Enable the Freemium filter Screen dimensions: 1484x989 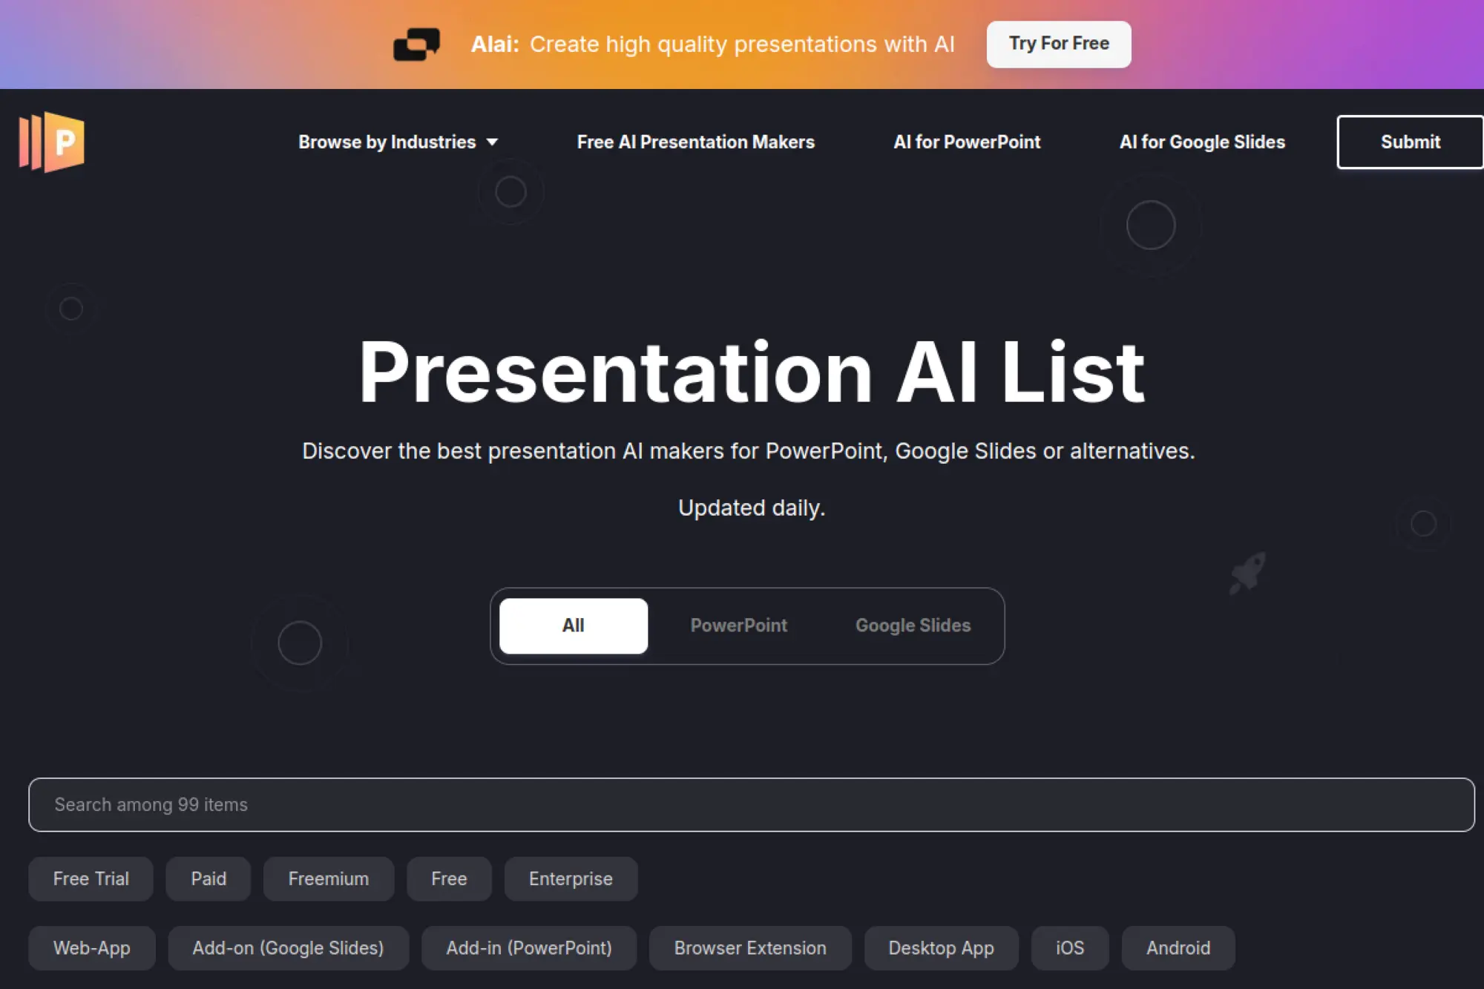[328, 878]
